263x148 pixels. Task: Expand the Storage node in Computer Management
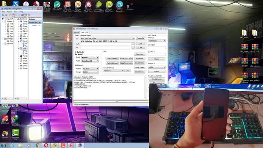[3, 39]
